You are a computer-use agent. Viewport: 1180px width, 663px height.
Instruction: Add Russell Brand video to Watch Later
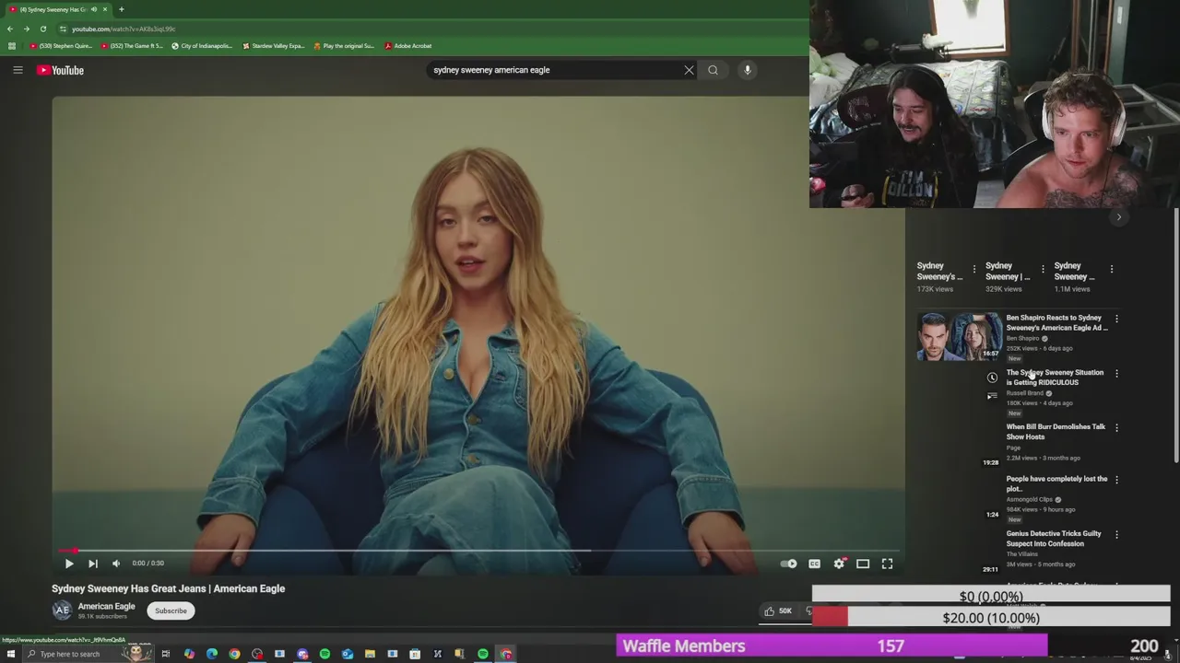pyautogui.click(x=992, y=378)
